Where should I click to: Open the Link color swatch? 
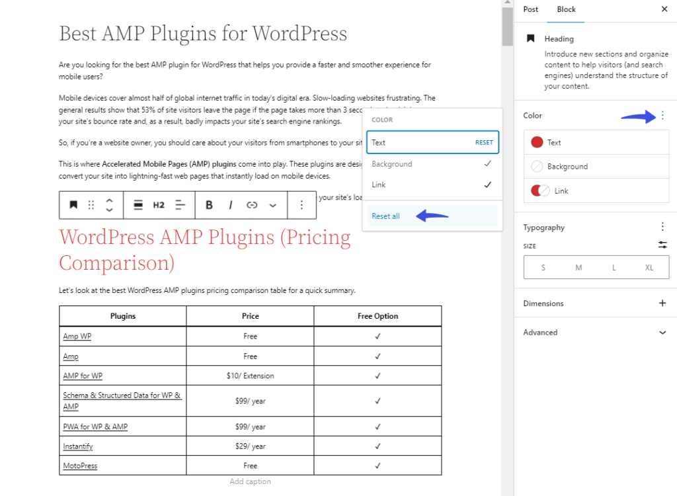coord(540,190)
